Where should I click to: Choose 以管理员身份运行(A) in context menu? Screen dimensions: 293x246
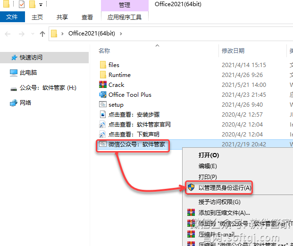(x=225, y=187)
